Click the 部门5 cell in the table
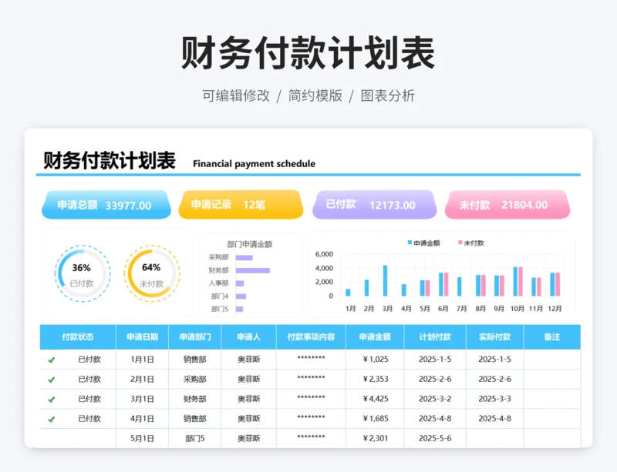The height and width of the screenshot is (472, 617). (195, 438)
